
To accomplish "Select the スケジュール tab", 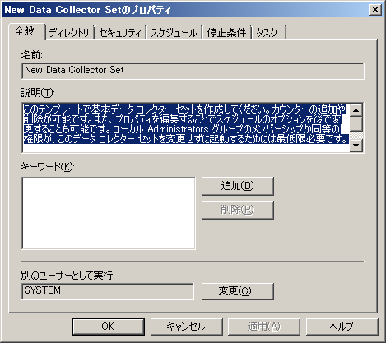I will (174, 33).
